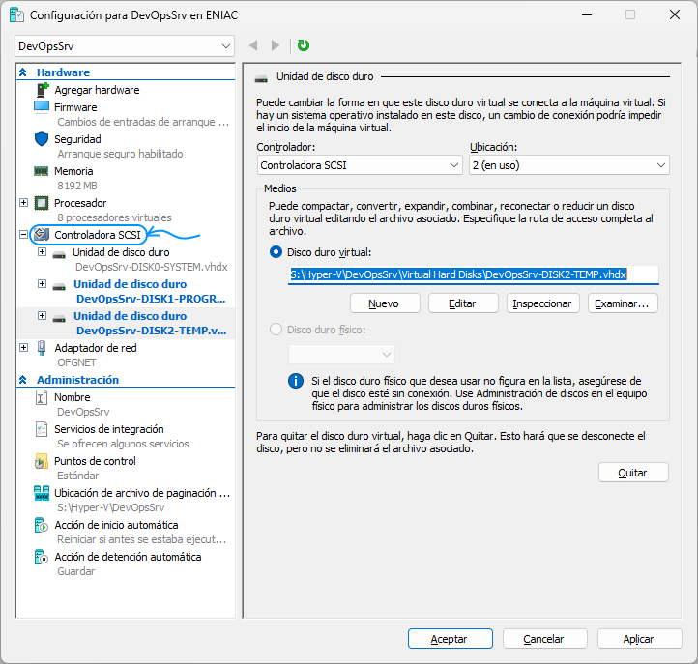Click the Aceptar button
This screenshot has height=664, width=698.
point(450,639)
